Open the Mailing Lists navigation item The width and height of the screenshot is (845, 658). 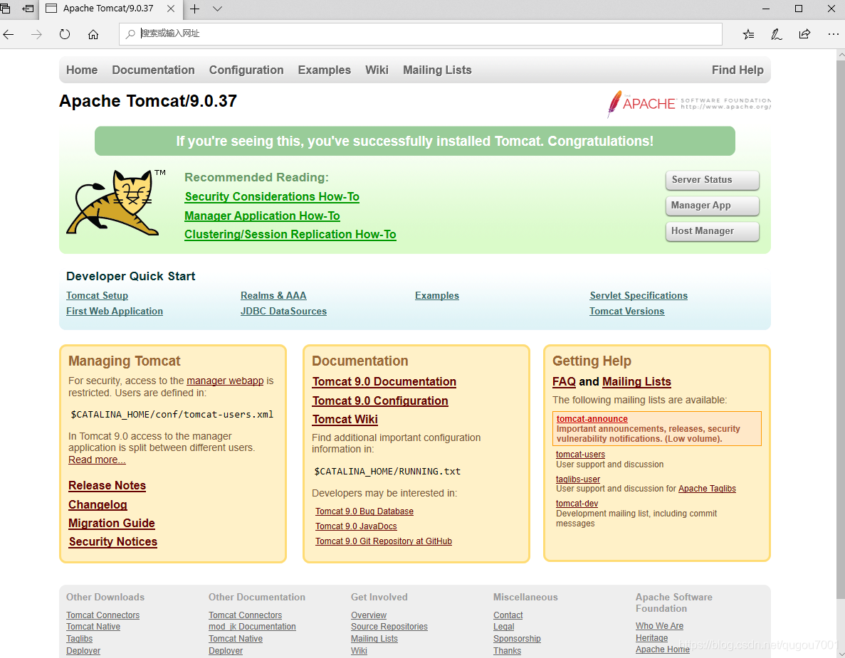[437, 70]
